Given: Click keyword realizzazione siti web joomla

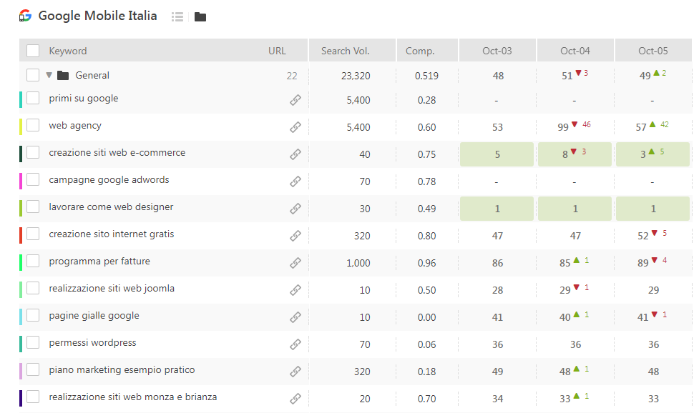Looking at the screenshot, I should [112, 289].
